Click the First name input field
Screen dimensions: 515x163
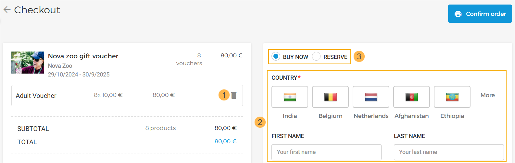[326, 152]
